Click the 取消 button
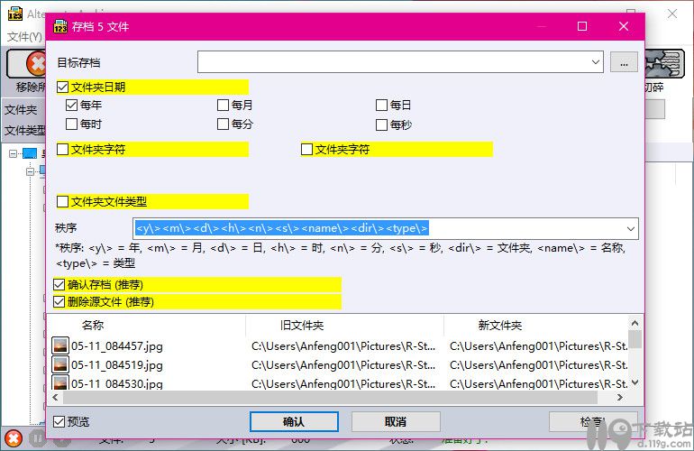 396,421
